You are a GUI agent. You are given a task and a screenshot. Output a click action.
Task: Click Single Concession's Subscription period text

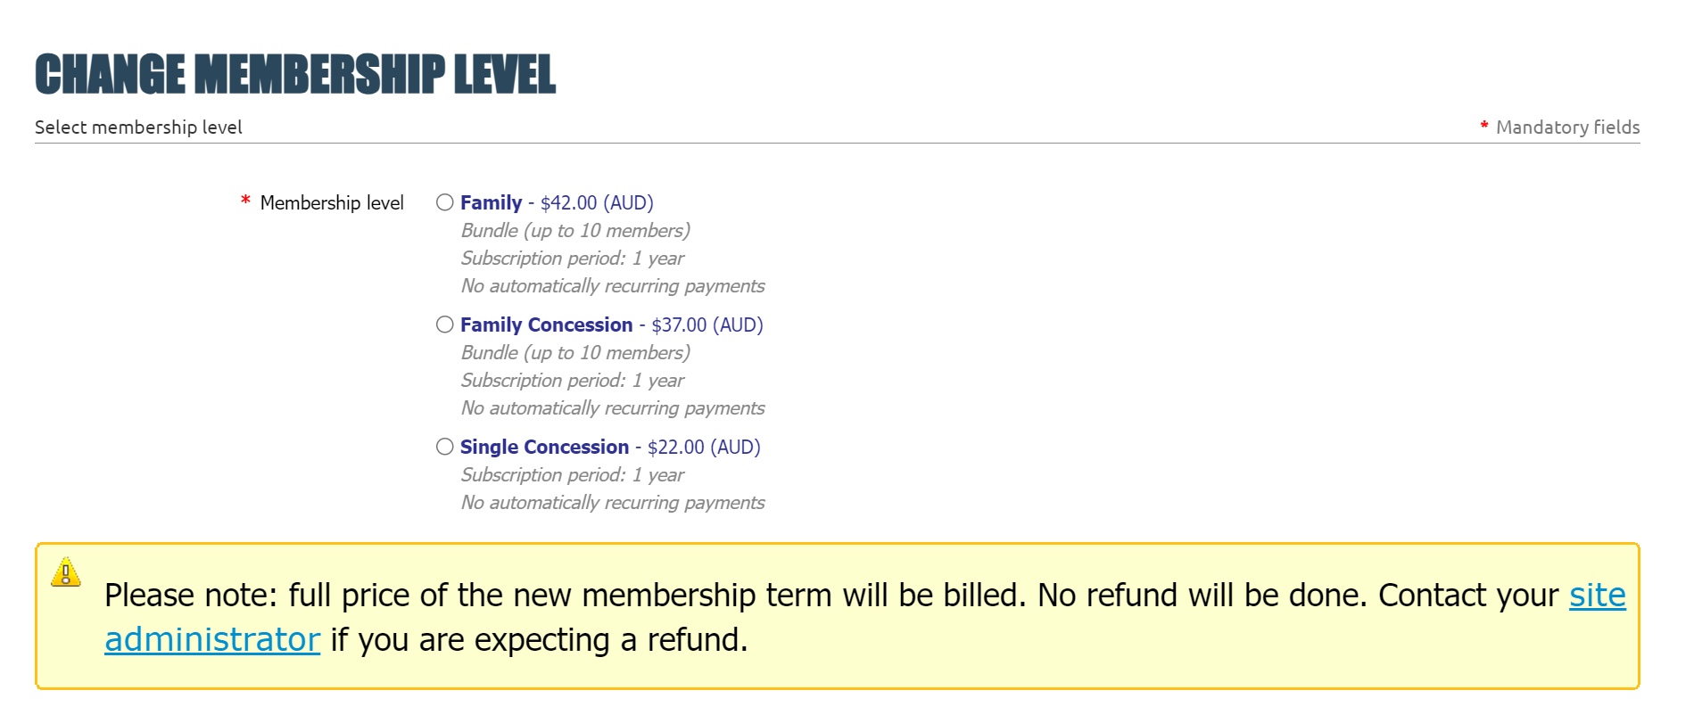point(573,474)
